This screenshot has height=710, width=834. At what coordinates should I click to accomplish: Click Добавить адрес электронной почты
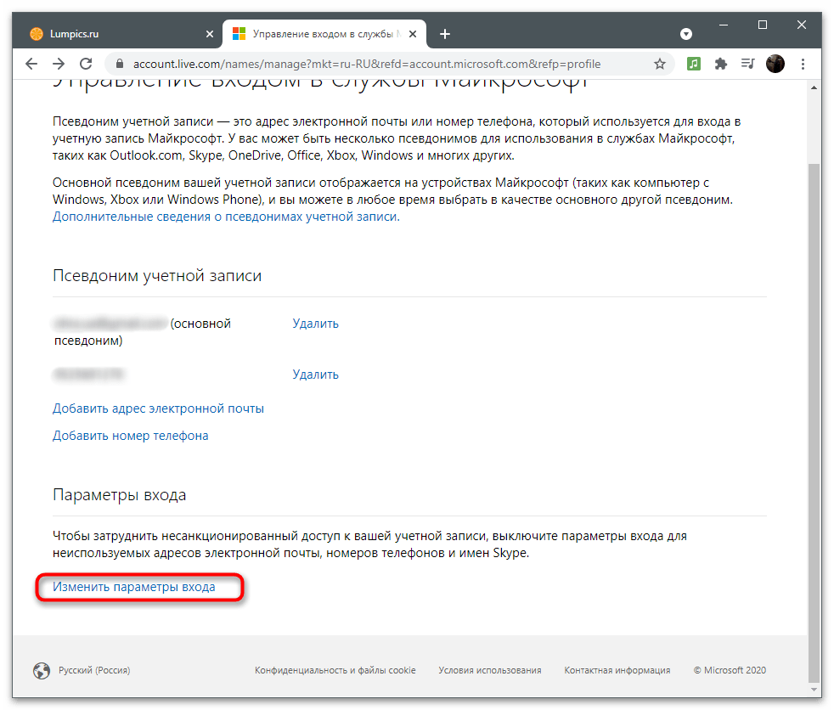click(158, 409)
